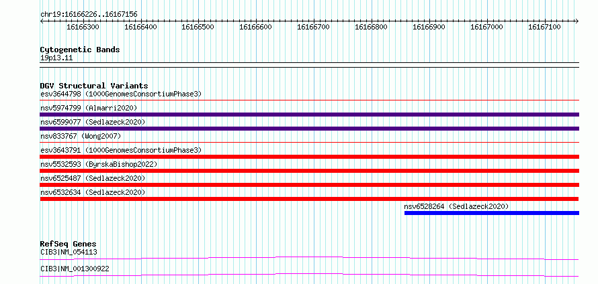This screenshot has width=598, height=284.
Task: Click the purple bar under nsv6599077
Action: coord(309,129)
